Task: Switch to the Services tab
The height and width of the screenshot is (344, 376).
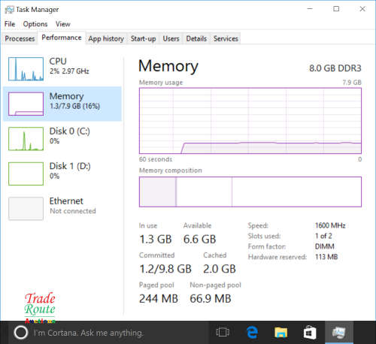Action: pyautogui.click(x=226, y=38)
